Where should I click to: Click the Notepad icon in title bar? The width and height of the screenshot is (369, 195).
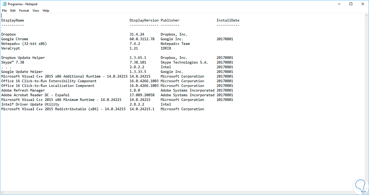click(x=4, y=4)
